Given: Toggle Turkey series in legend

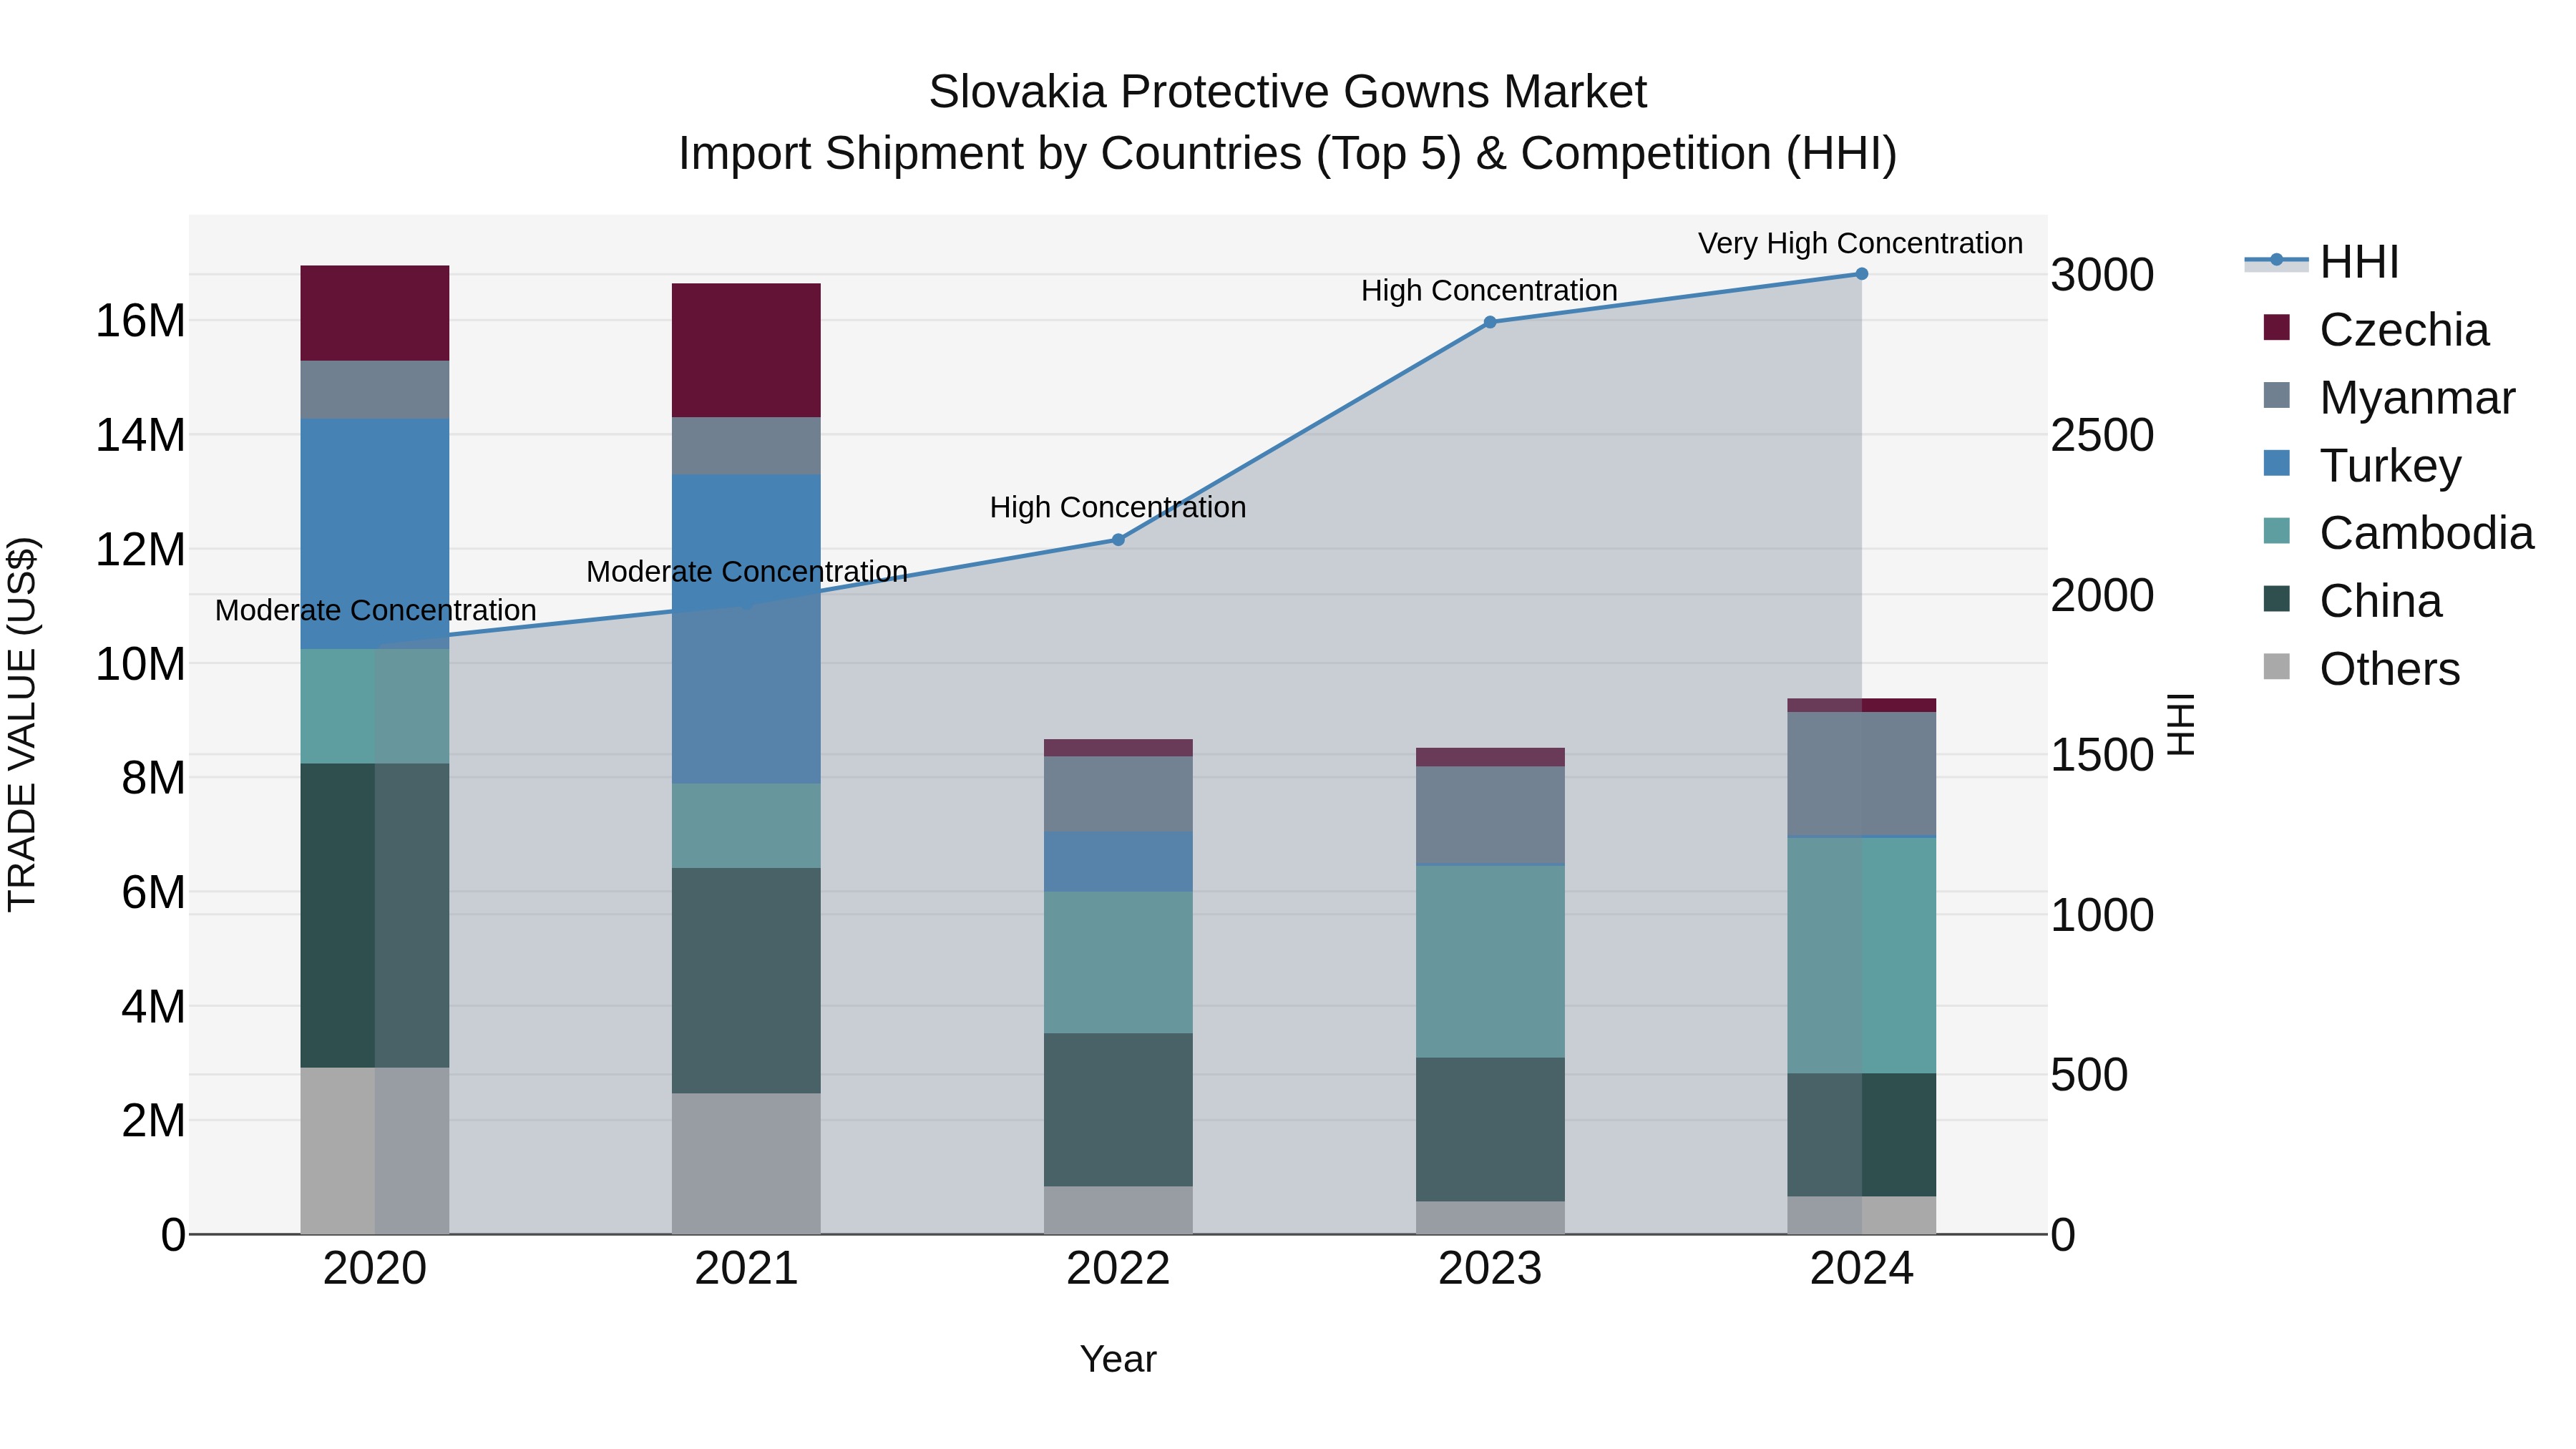Looking at the screenshot, I should point(2361,465).
